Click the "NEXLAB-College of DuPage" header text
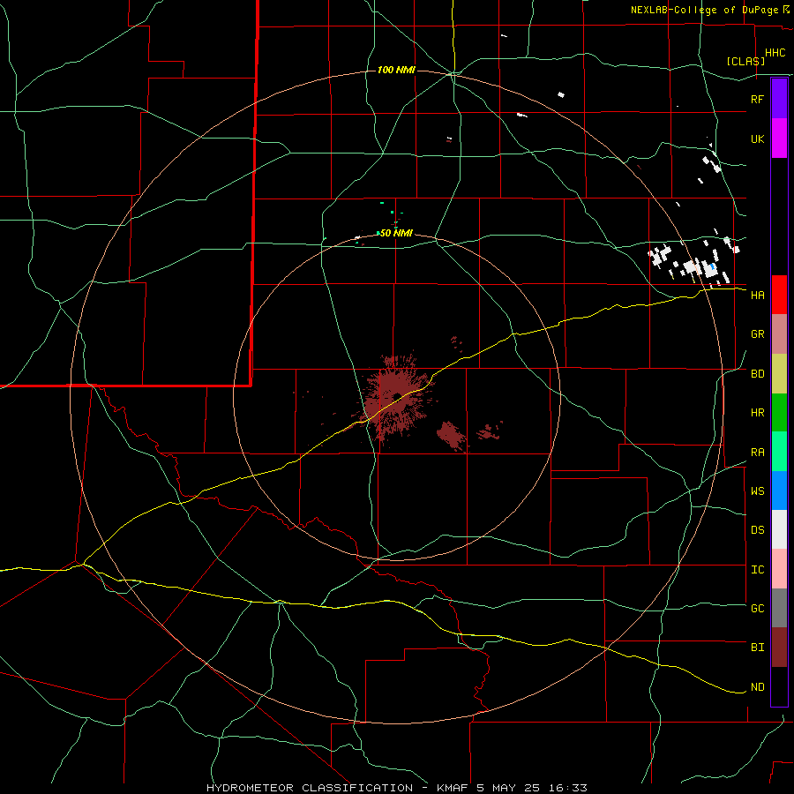The height and width of the screenshot is (794, 794). point(704,10)
